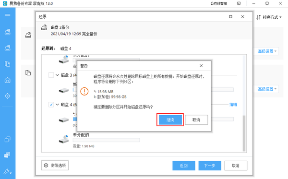Screen dimensions: 288x179
Task: Collapse the Disk 3 tree node
Action: 57,75
